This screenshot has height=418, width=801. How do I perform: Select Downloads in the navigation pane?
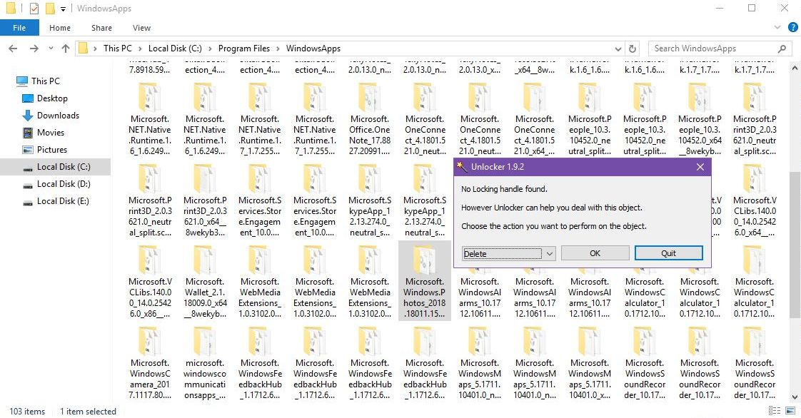[x=58, y=116]
